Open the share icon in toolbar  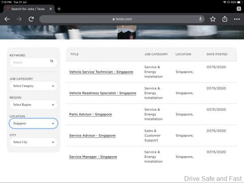coord(225,19)
